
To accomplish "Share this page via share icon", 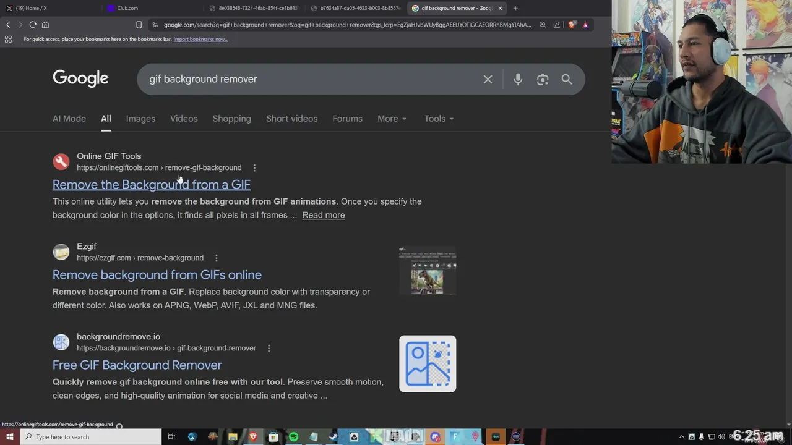I will [x=557, y=25].
